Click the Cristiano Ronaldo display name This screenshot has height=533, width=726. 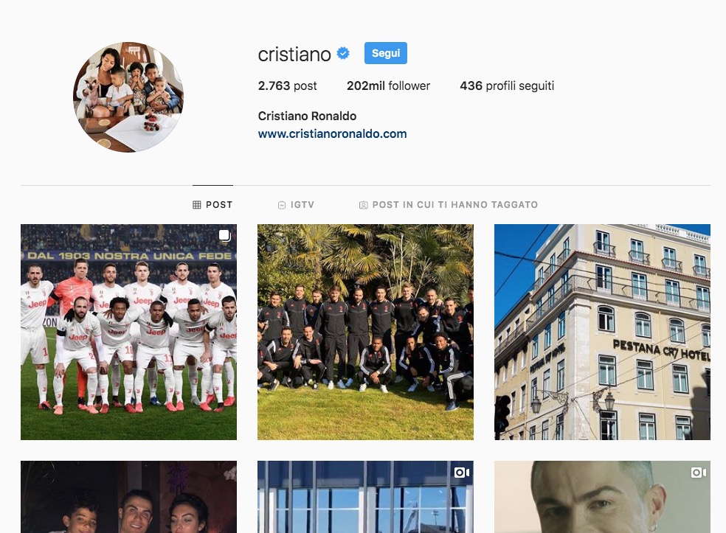[307, 116]
